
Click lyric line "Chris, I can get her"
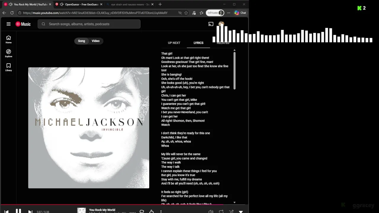point(174,96)
